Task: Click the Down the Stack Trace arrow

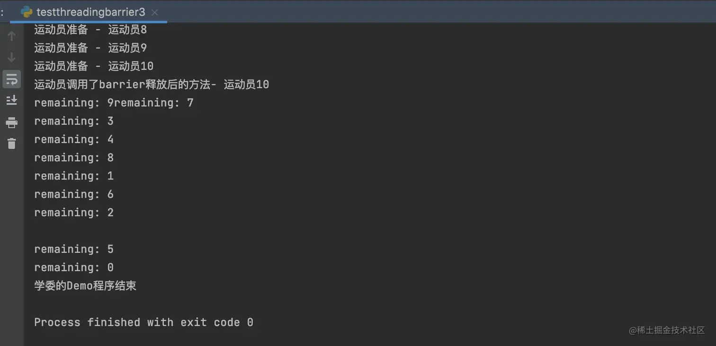Action: tap(12, 57)
